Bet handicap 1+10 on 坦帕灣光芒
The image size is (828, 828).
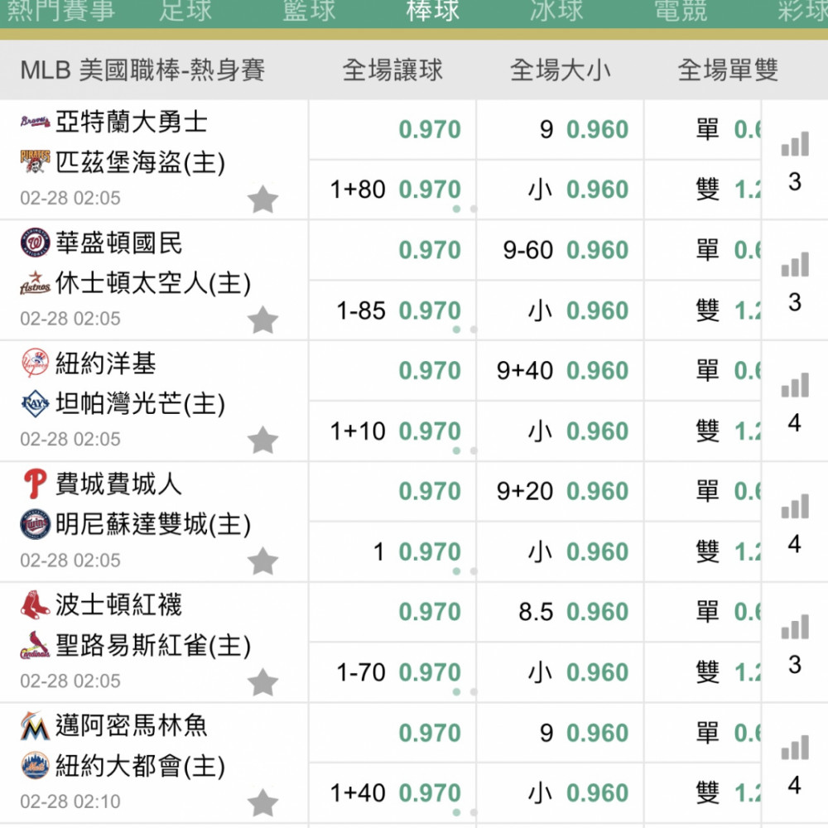tap(392, 431)
